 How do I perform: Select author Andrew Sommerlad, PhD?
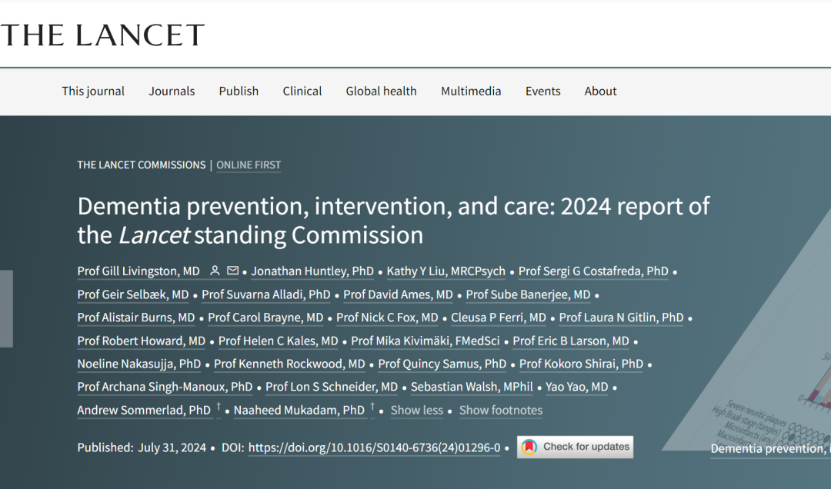coord(144,410)
